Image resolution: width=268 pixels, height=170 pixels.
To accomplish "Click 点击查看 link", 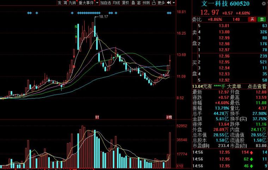I will (257, 86).
